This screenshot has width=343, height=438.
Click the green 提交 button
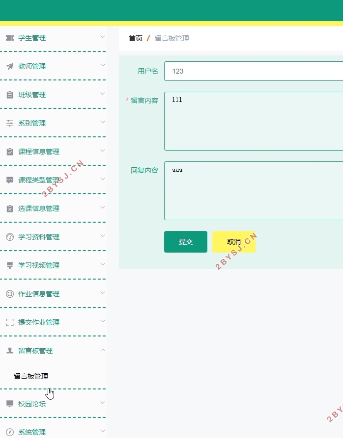click(186, 242)
